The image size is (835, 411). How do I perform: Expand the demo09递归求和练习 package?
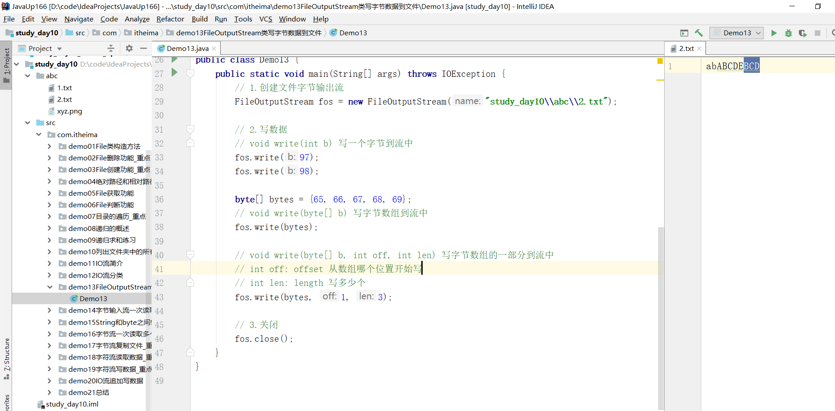click(x=50, y=240)
